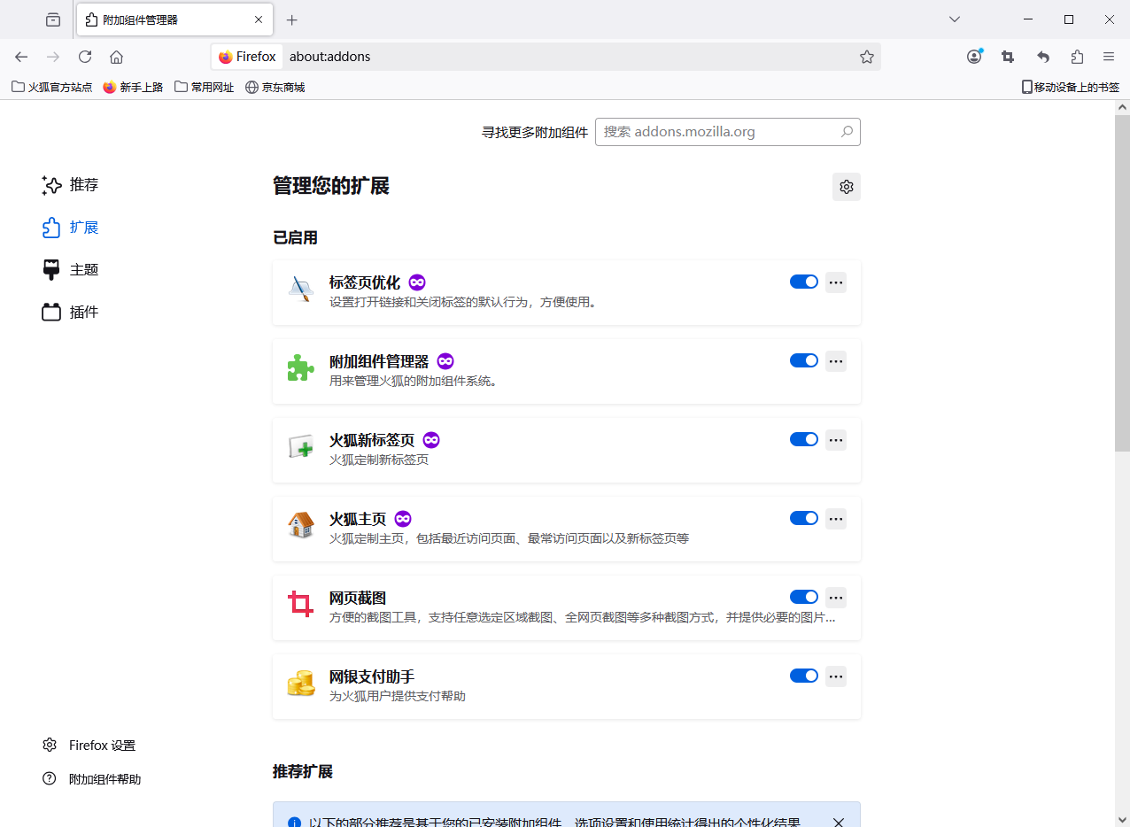Screen dimensions: 1130x827
Task: Click the purple badge beside 火狐主页
Action: [403, 519]
